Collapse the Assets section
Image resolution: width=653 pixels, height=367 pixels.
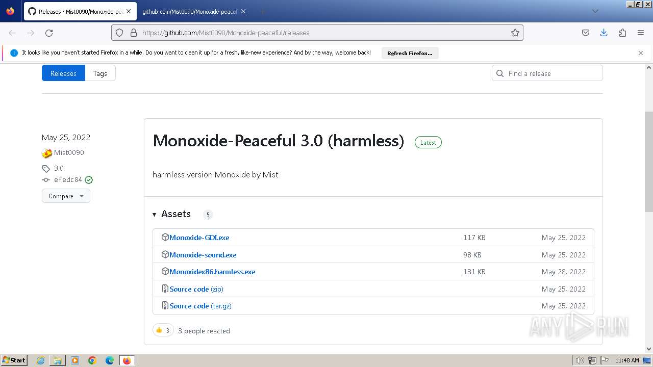(x=172, y=214)
